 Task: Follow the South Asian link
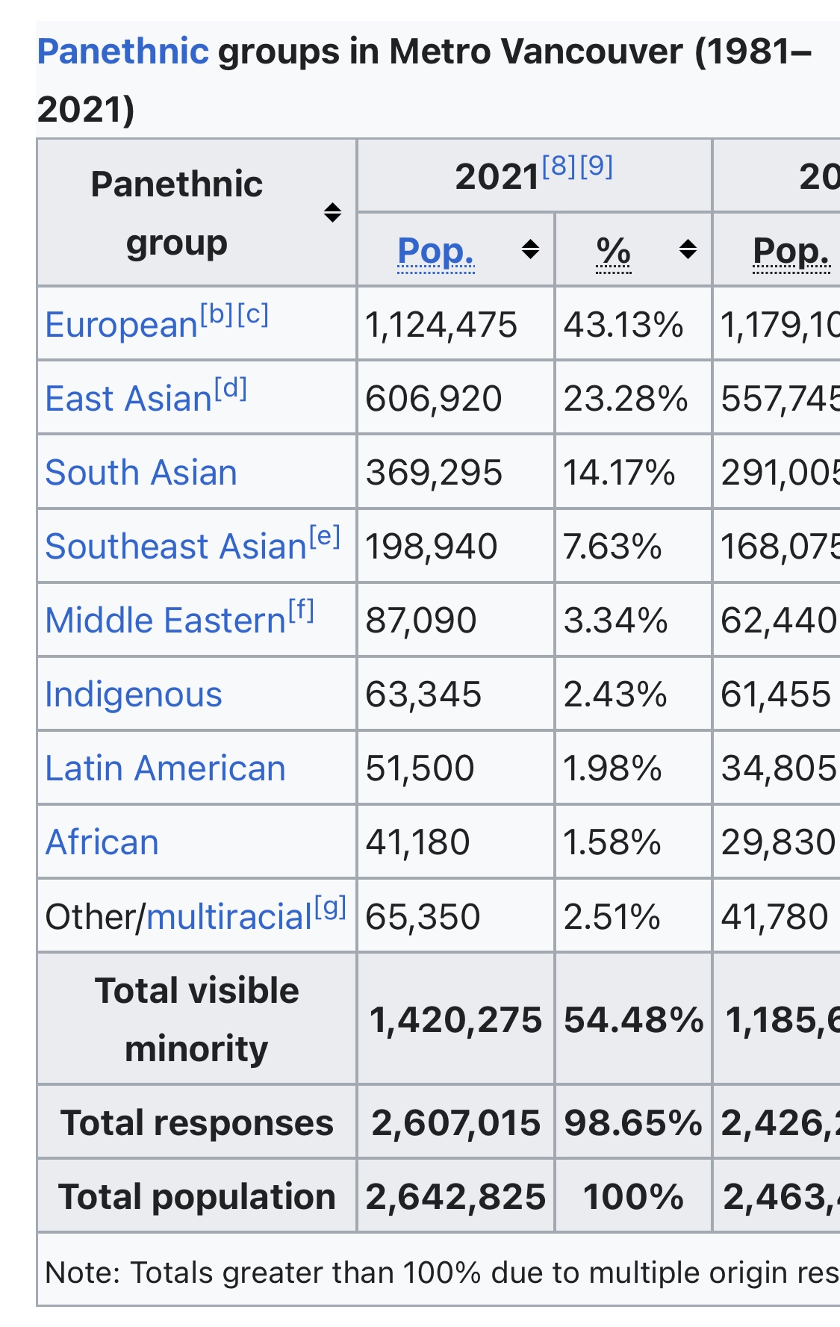pyautogui.click(x=141, y=473)
